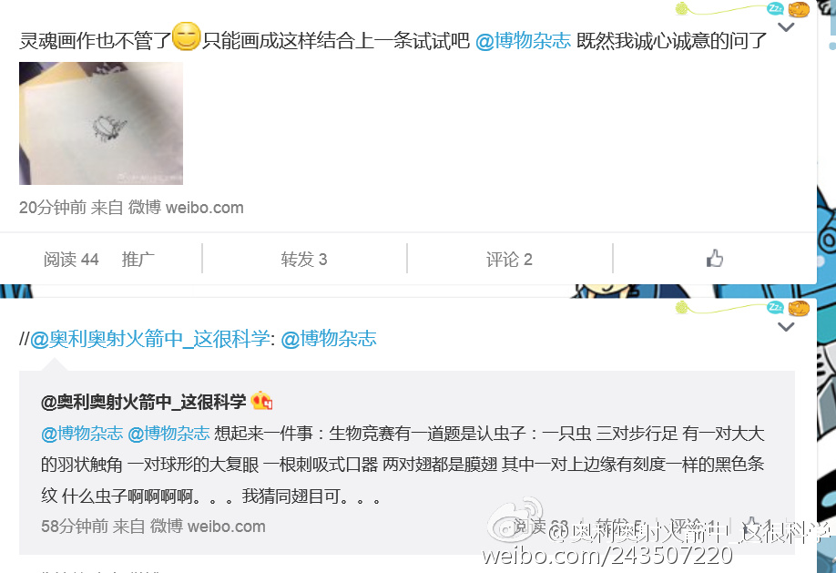
Task: Click the crown badge beside quoted author
Action: pos(261,401)
